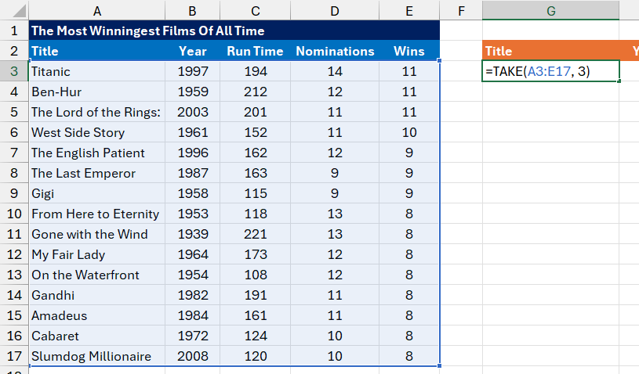Click run time cell 221
Image resolution: width=639 pixels, height=374 pixels.
click(256, 234)
